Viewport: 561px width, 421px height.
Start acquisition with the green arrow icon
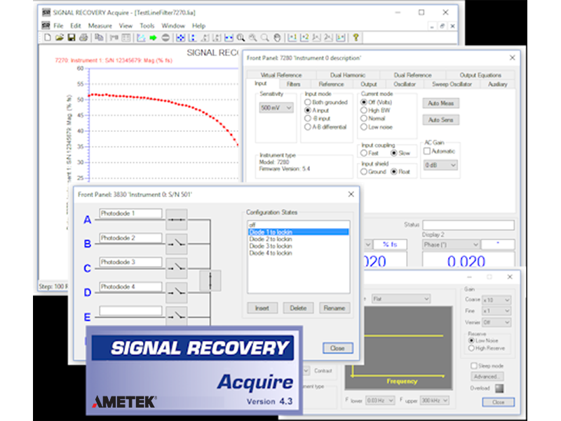[153, 36]
